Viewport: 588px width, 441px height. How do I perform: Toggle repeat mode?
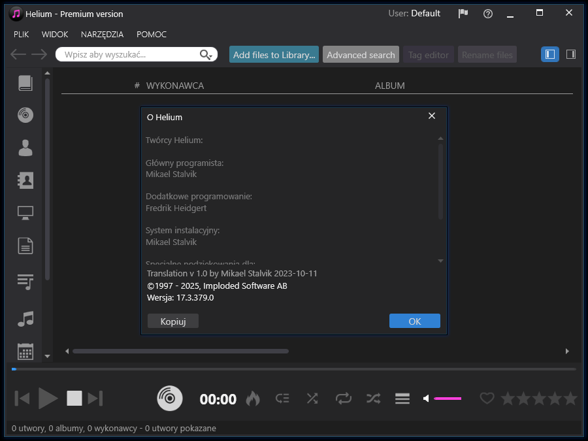point(344,399)
